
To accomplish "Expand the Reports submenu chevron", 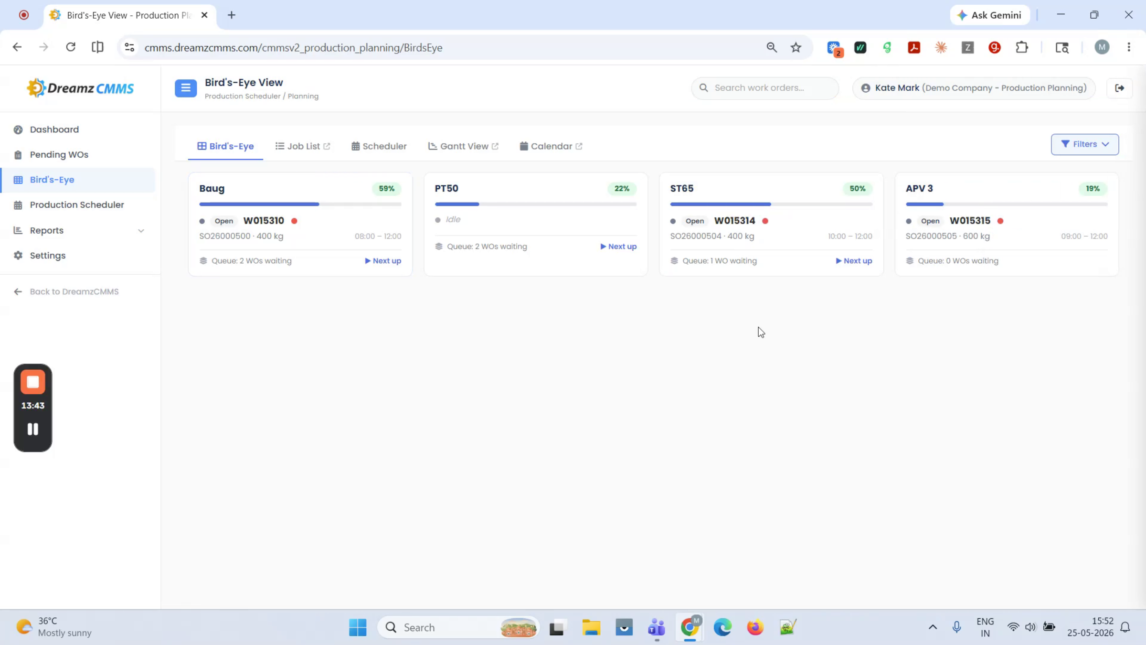I will click(x=141, y=231).
